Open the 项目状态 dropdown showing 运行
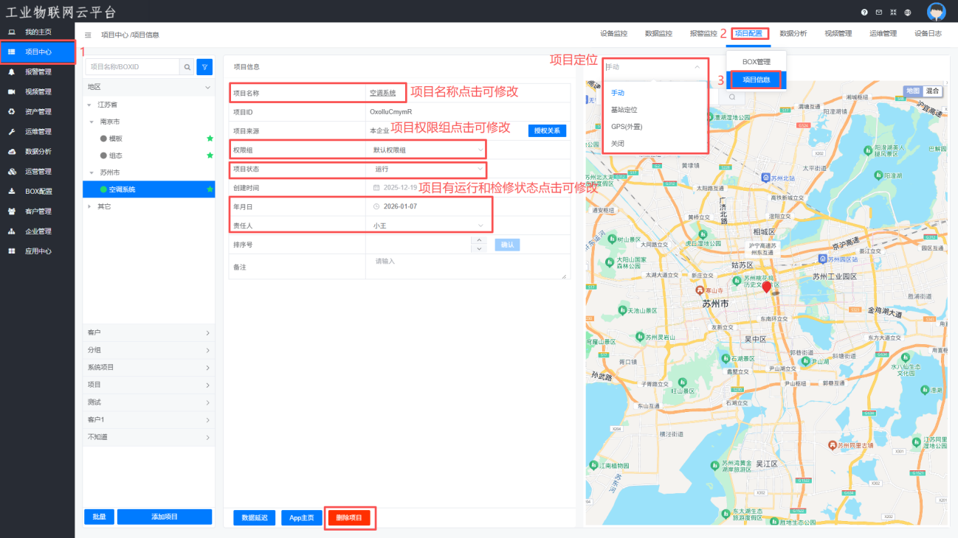 tap(427, 169)
